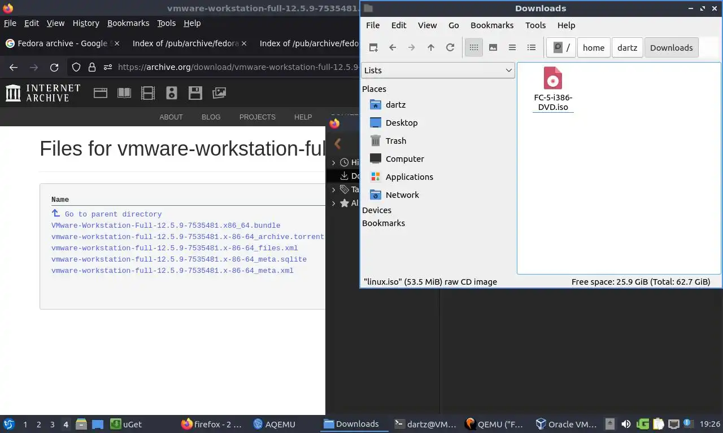Select dartz home folder in Places

click(x=395, y=105)
